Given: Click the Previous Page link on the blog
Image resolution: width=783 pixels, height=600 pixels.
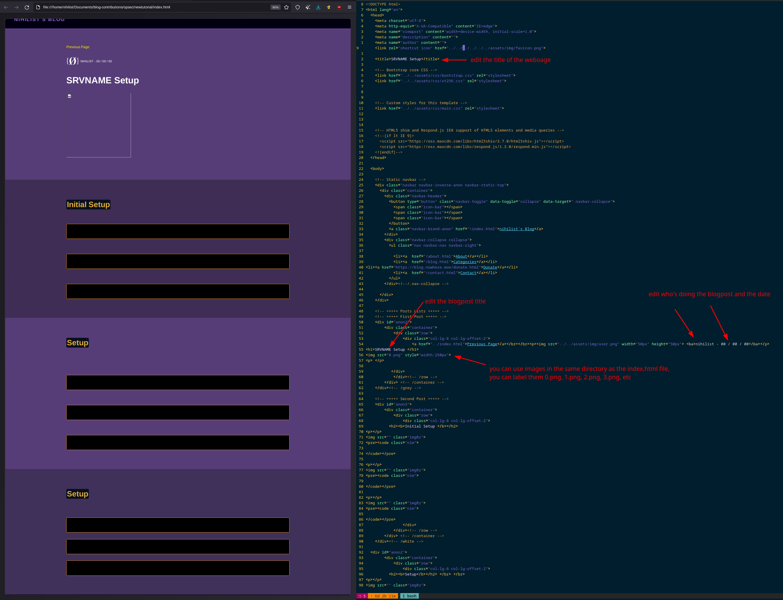Looking at the screenshot, I should (x=78, y=47).
